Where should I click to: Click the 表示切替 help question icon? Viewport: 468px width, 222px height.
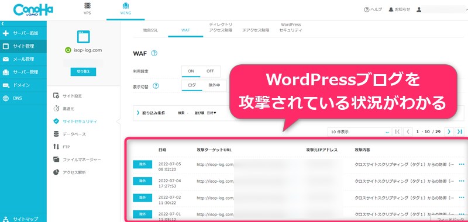tap(156, 86)
